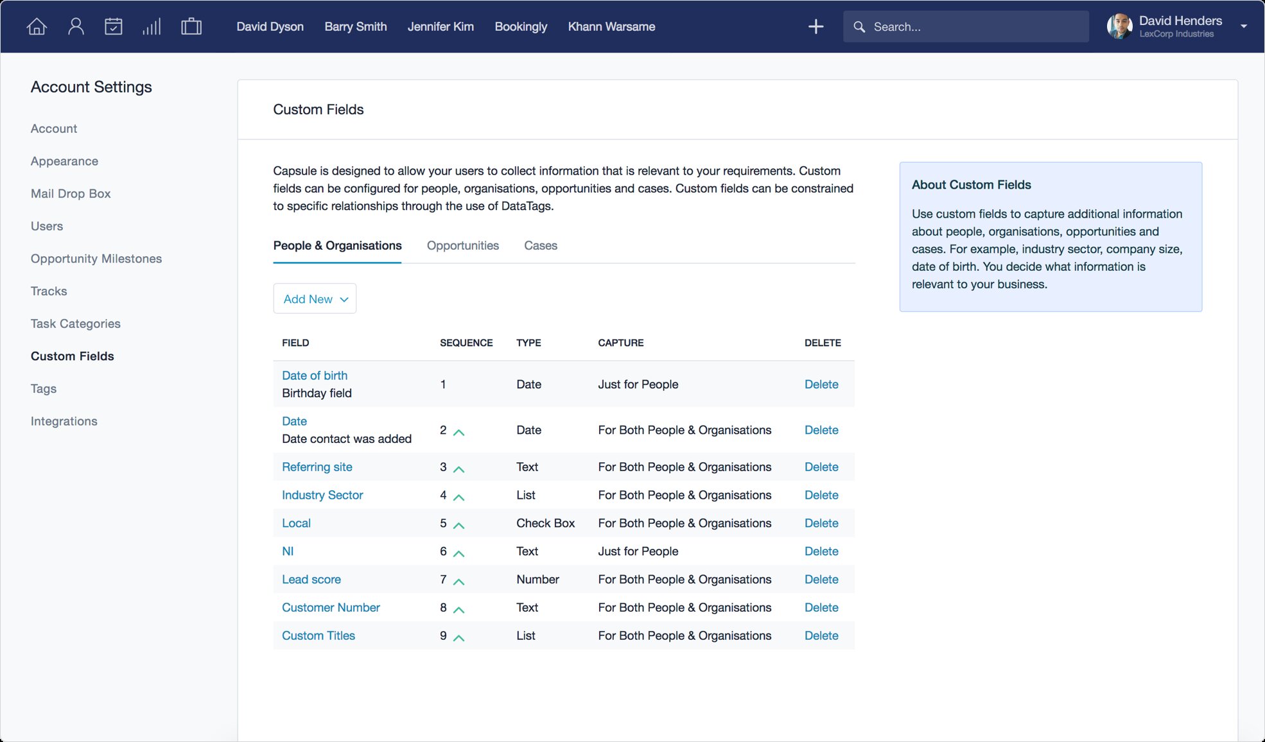This screenshot has height=742, width=1265.
Task: Select Opportunity Milestones in sidebar
Action: click(x=96, y=259)
